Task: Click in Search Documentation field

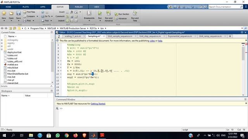Action: click(224, 7)
